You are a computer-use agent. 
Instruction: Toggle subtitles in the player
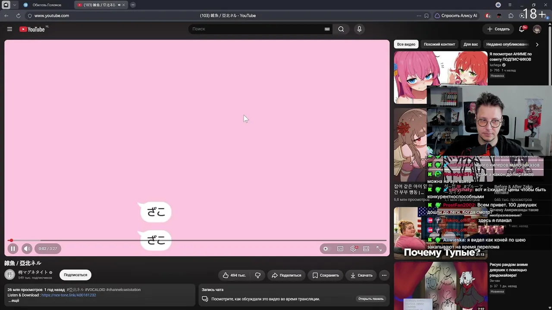[x=340, y=248]
